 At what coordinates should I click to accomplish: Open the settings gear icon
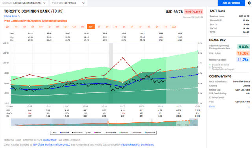[x=249, y=3]
